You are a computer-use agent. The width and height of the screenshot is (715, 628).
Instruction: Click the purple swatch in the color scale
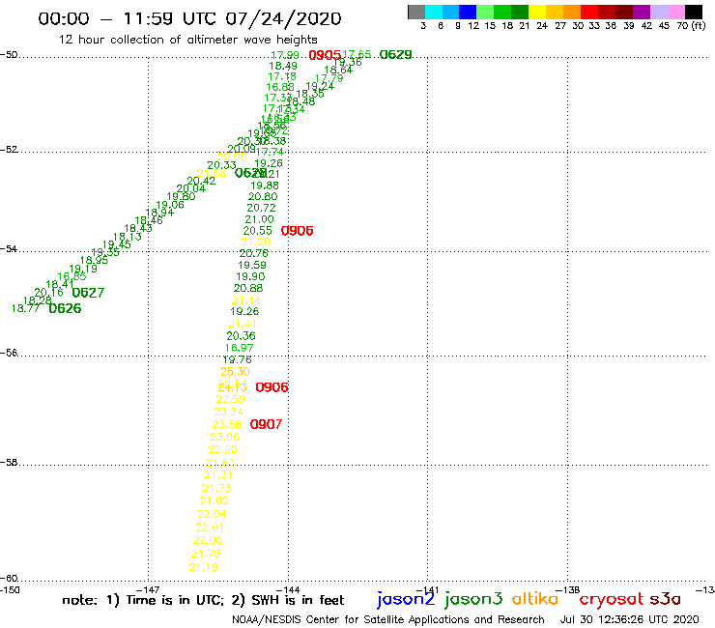642,12
